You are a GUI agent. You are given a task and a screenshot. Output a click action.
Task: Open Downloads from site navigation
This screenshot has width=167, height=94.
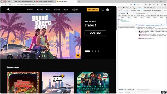click(x=57, y=10)
